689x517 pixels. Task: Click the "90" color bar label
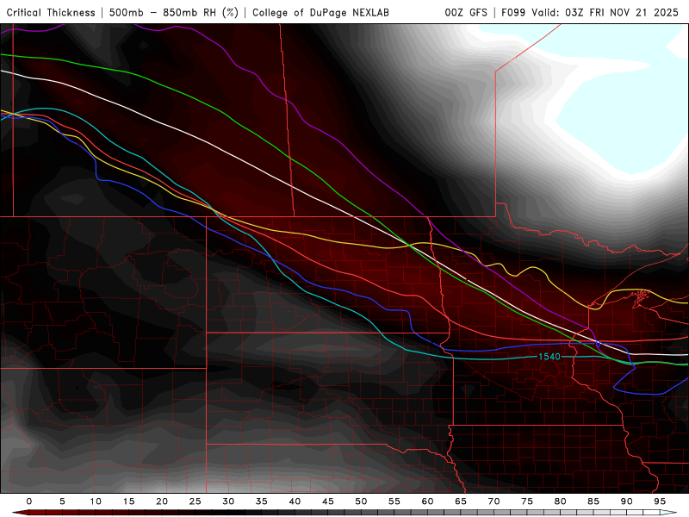point(627,501)
